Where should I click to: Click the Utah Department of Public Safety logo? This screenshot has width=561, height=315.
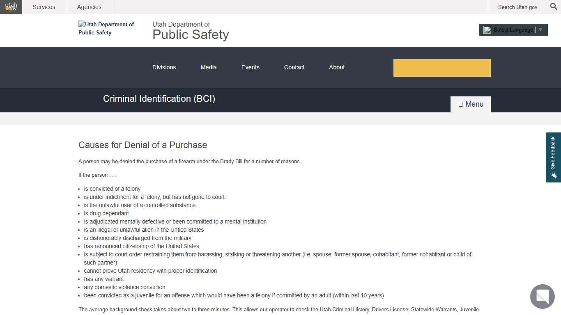coord(106,28)
